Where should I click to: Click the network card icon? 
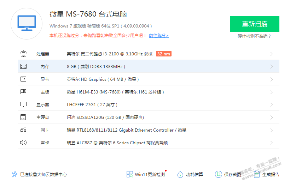click(x=23, y=130)
